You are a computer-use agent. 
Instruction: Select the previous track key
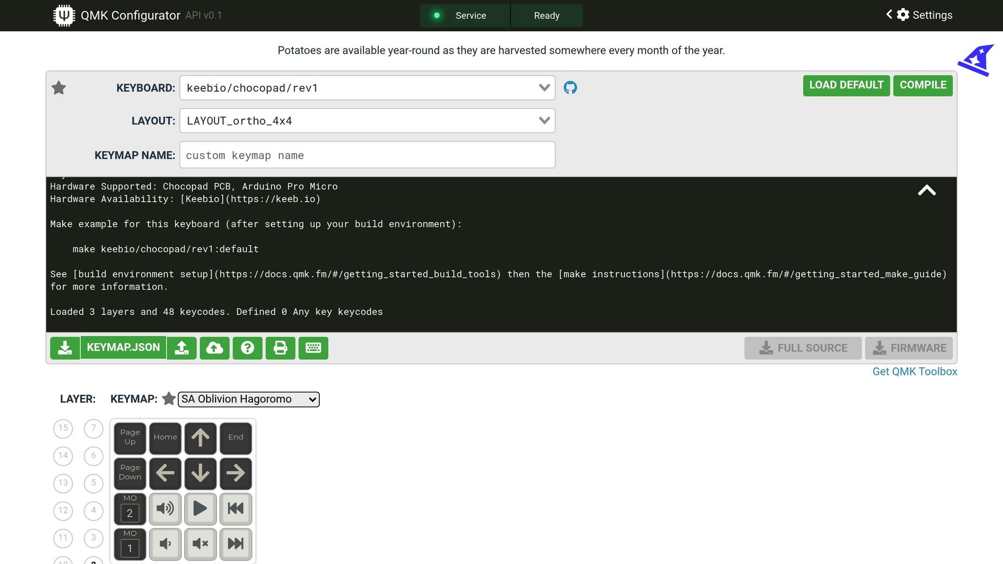tap(236, 508)
